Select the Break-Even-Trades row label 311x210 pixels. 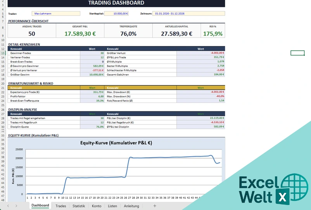click(x=21, y=62)
